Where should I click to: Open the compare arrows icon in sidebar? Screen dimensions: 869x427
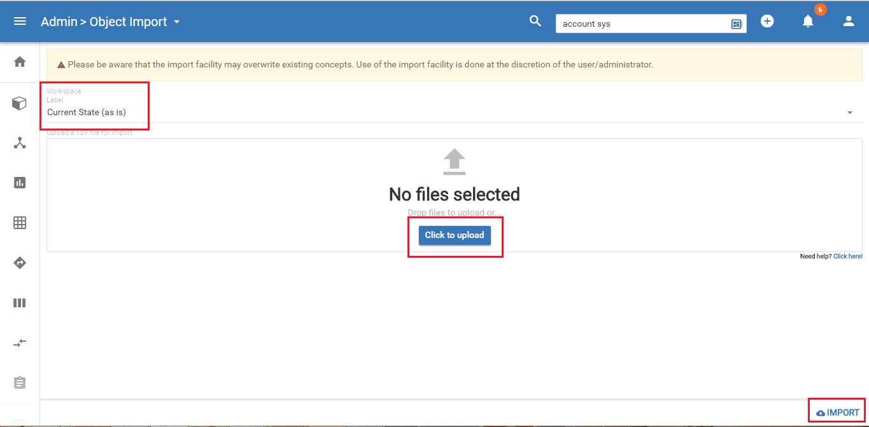click(20, 342)
